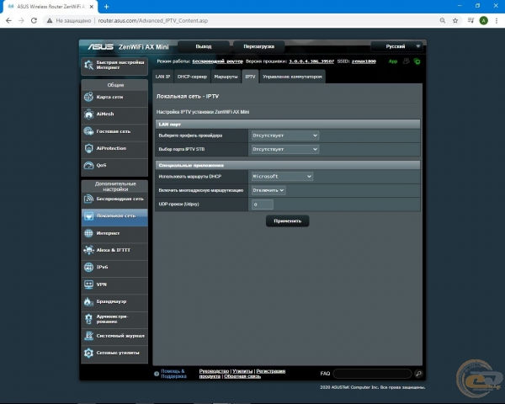Screen dimensions: 505x404
Task: Open the AiProtection shield icon
Action: tap(88, 148)
